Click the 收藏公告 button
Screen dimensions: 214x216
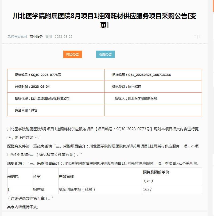tap(106, 54)
